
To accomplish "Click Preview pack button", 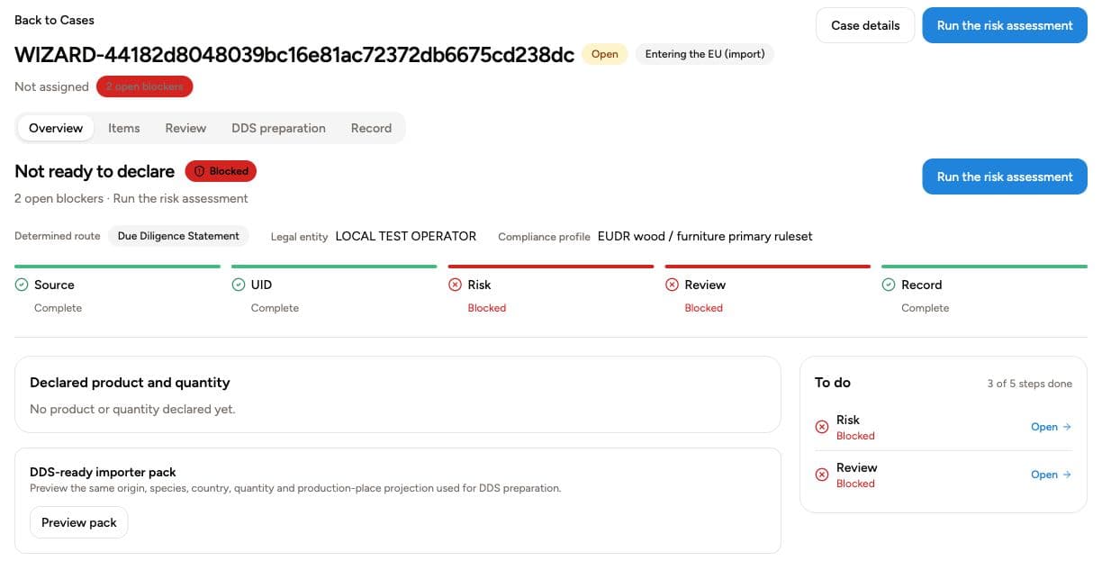I will (79, 522).
